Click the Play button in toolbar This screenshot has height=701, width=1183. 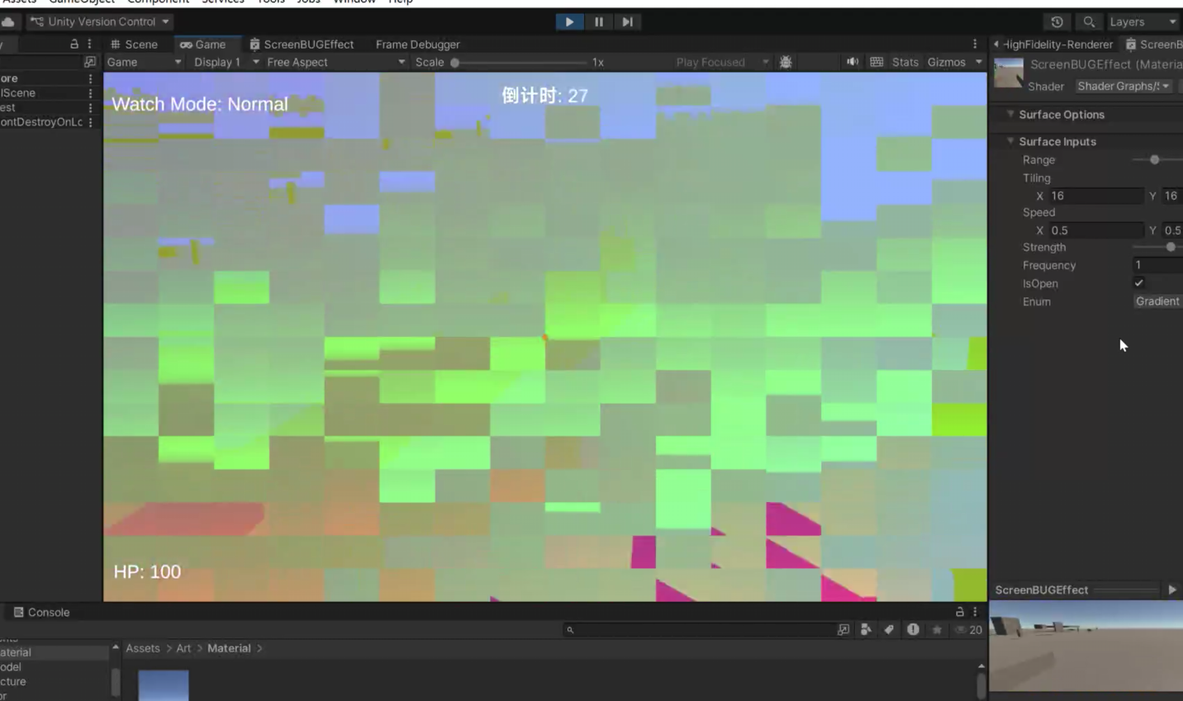(x=569, y=22)
